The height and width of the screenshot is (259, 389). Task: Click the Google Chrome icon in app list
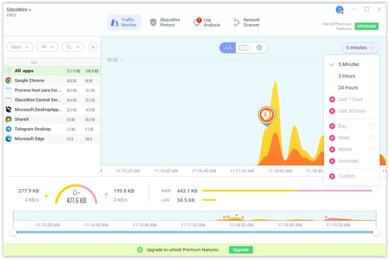click(x=9, y=81)
